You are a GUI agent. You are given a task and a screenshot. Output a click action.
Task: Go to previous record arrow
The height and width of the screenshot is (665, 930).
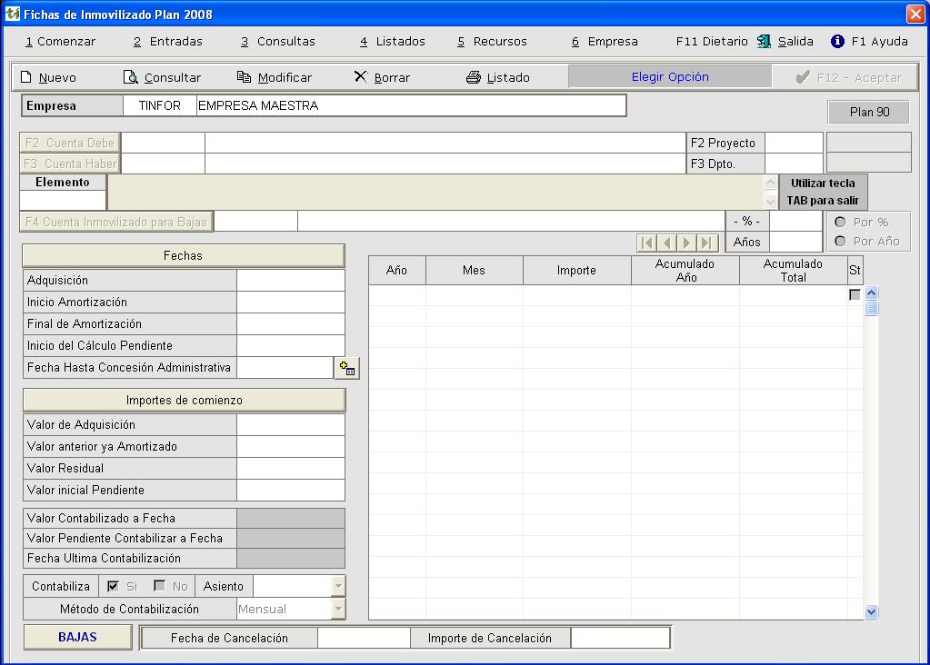click(x=667, y=243)
